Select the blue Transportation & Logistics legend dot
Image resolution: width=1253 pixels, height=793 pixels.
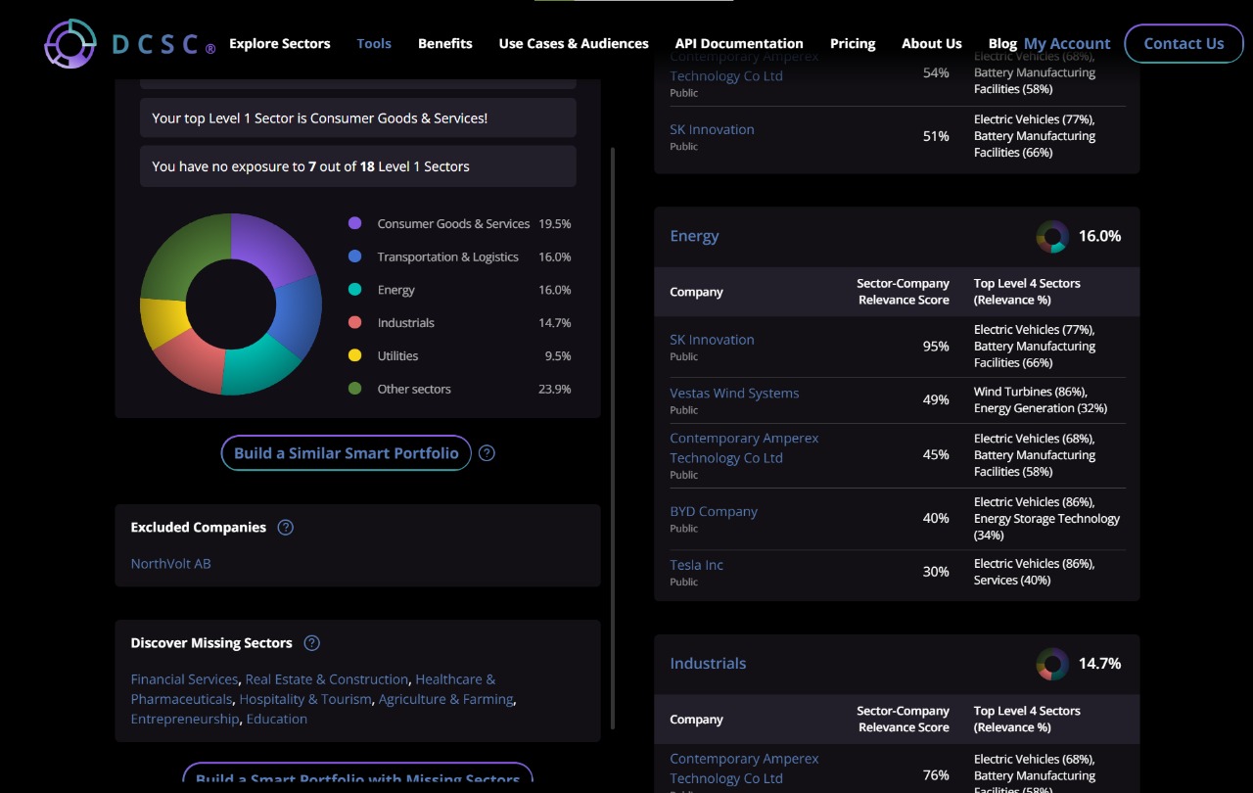tap(354, 257)
